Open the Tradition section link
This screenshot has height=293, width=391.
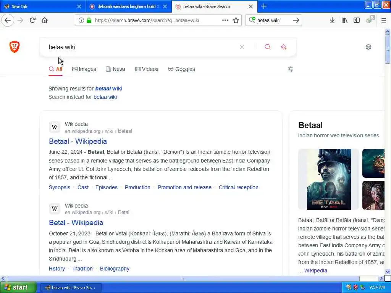82,269
